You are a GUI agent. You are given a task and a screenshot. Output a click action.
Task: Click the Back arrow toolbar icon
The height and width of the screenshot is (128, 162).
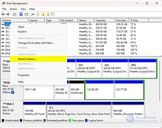(x=3, y=14)
